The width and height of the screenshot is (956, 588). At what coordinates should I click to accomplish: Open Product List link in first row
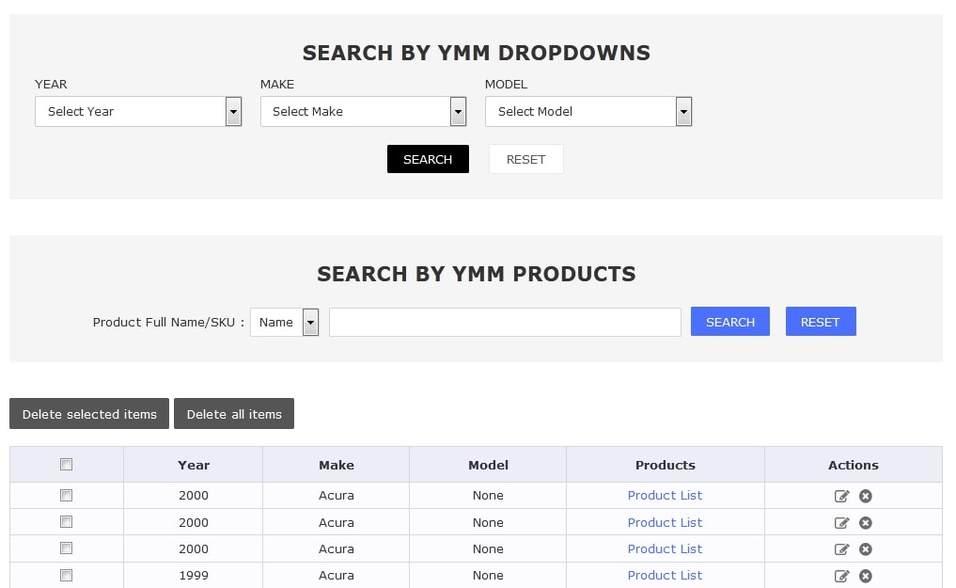click(x=665, y=495)
